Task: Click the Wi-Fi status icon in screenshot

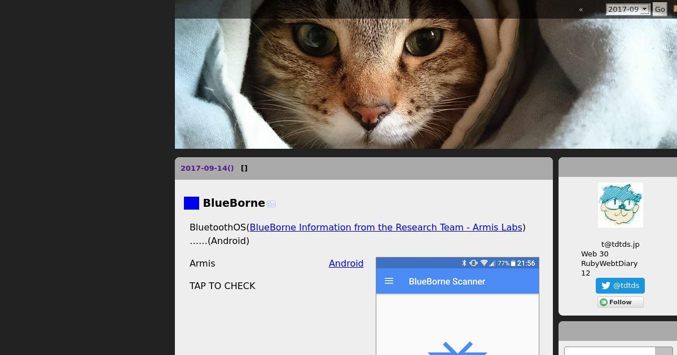Action: [483, 263]
